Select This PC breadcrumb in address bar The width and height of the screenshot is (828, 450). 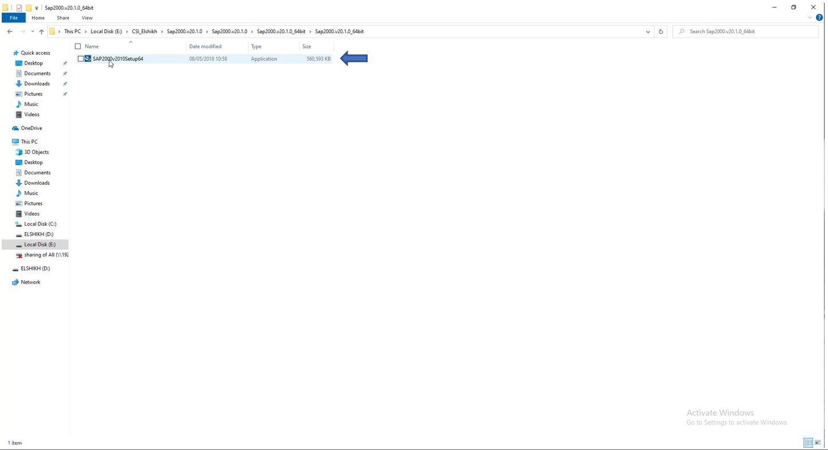[x=72, y=31]
